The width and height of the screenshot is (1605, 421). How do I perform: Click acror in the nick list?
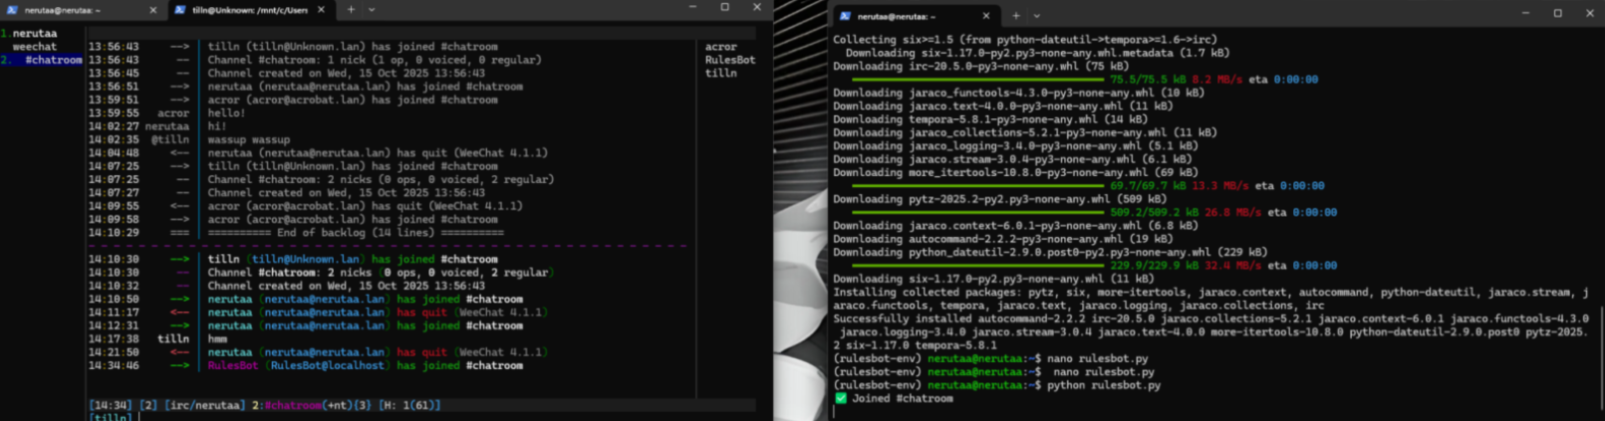point(720,47)
